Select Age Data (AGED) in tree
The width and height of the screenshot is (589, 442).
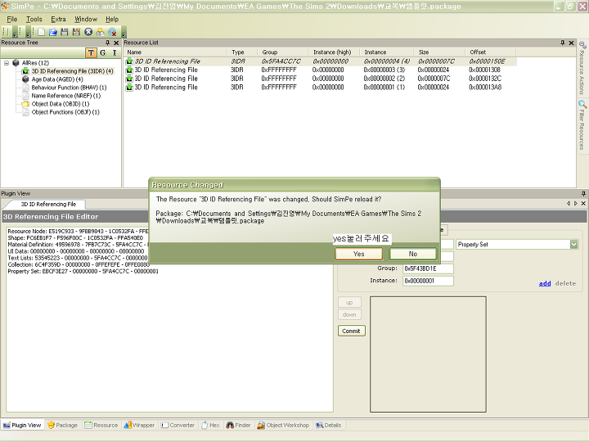[56, 79]
